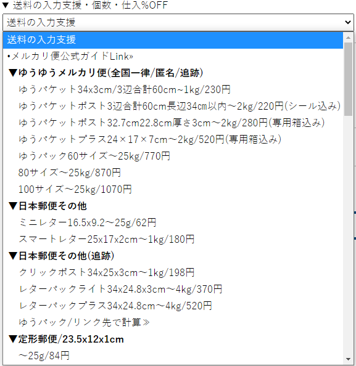
Task: Pick ゆうパケットポスト 280円 専用箱込み option
Action: point(173,123)
